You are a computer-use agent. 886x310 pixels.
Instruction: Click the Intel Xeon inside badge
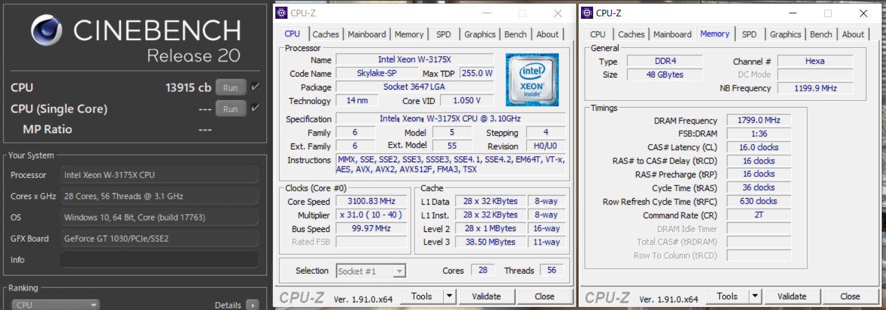[532, 79]
